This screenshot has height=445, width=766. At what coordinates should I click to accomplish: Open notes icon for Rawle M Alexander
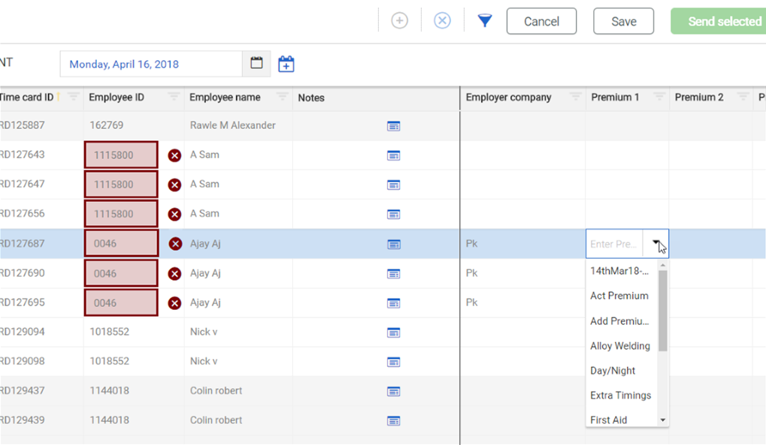[393, 126]
